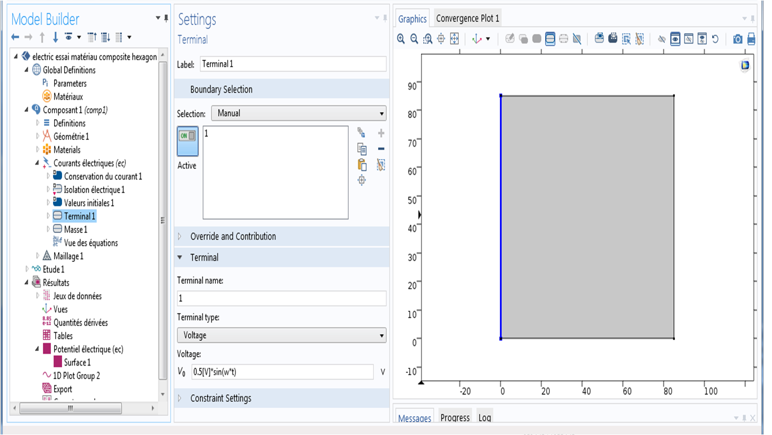Click the Print icon in Graphics toolbar
This screenshot has height=435, width=772.
751,39
